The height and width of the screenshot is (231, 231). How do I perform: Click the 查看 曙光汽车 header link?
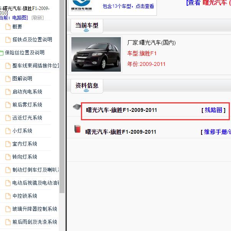click(x=209, y=3)
